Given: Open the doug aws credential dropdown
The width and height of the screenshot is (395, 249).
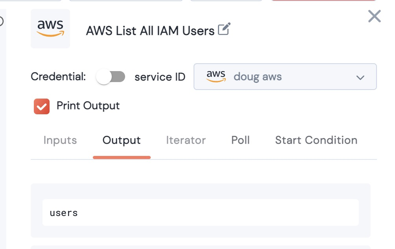Looking at the screenshot, I should 285,77.
